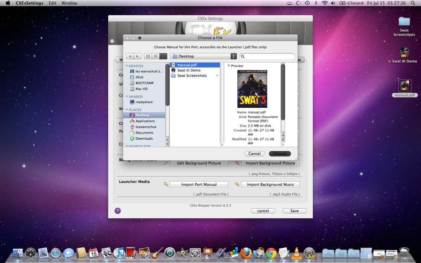Open Firefox from the Dock
This screenshot has width=421, height=263.
(x=246, y=253)
